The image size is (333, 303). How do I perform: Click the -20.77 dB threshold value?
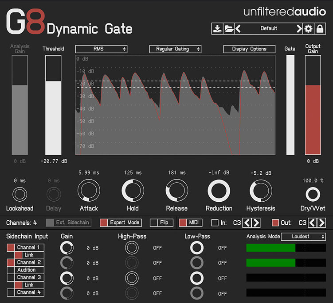coord(54,161)
